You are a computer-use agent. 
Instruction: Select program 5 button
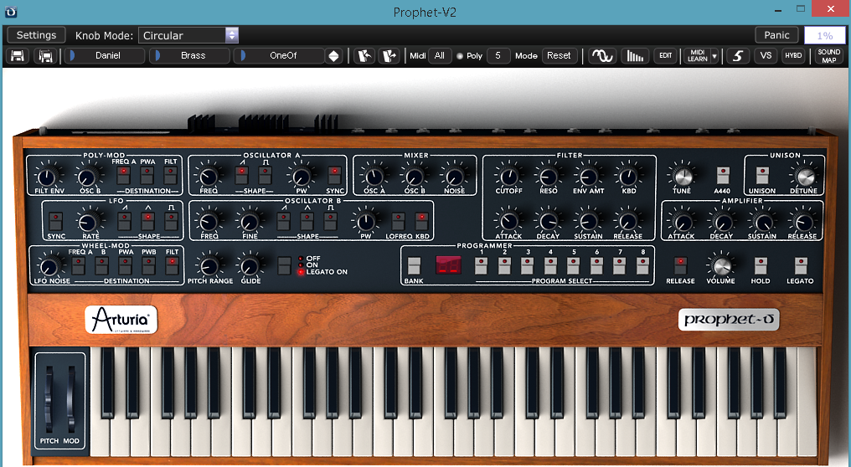click(x=574, y=266)
